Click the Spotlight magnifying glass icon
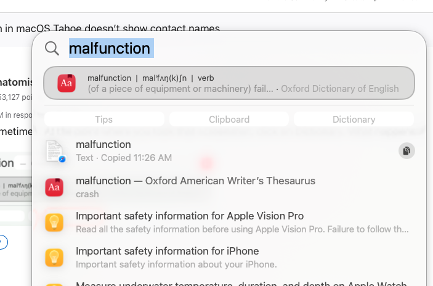Screen dimensions: 433x286 52,49
